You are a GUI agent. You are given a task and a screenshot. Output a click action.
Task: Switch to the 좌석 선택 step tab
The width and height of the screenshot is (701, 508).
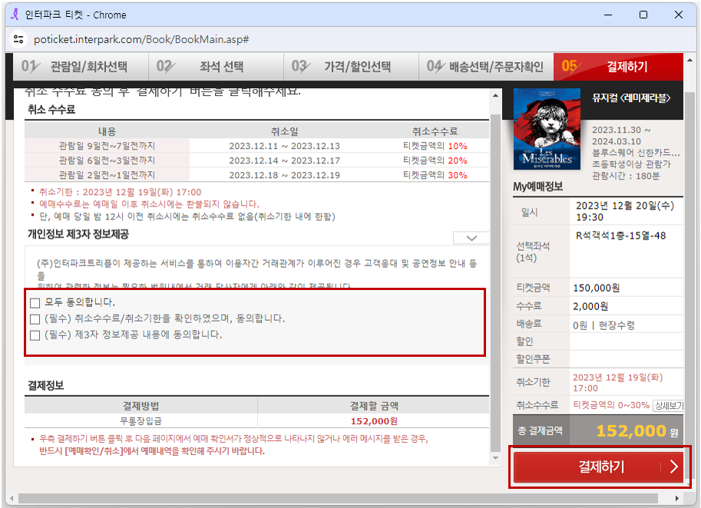[x=216, y=67]
